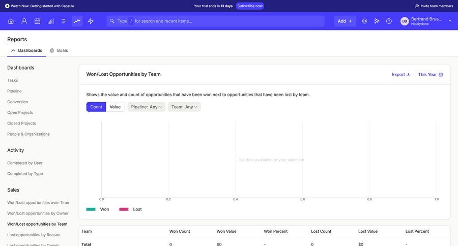Select the Conversion dashboard in the sidebar
458x246 pixels.
[x=18, y=102]
